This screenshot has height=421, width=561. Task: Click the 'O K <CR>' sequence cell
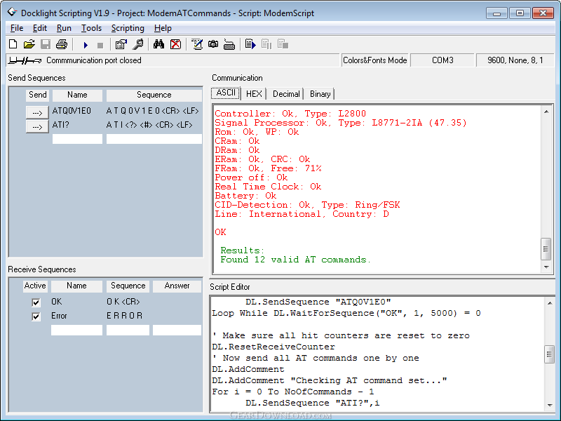pyautogui.click(x=123, y=302)
